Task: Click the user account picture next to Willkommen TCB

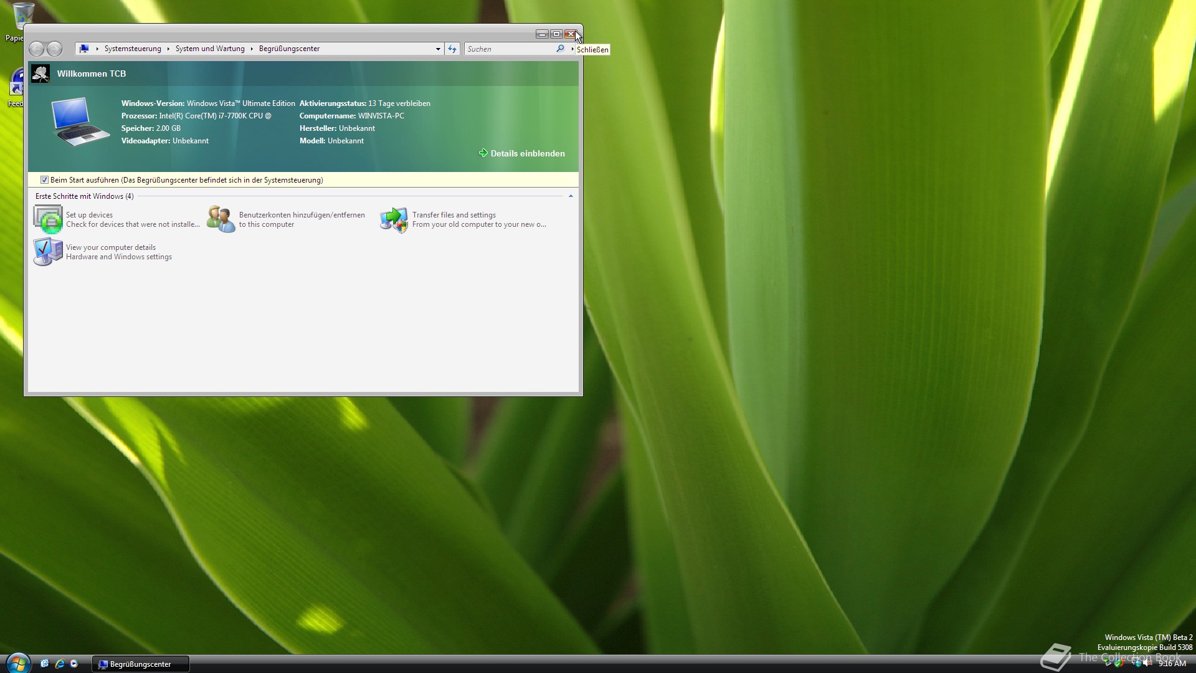Action: (x=40, y=74)
